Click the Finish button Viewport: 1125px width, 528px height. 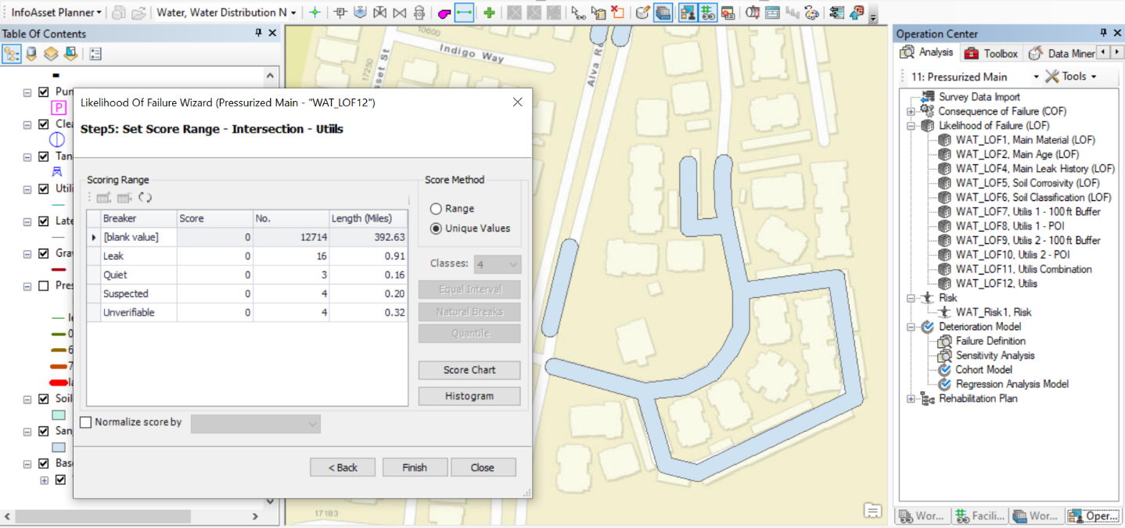pyautogui.click(x=415, y=468)
